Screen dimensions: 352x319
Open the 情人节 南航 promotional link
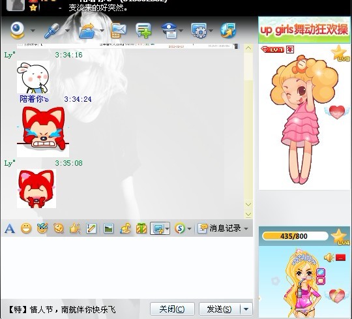(62, 310)
